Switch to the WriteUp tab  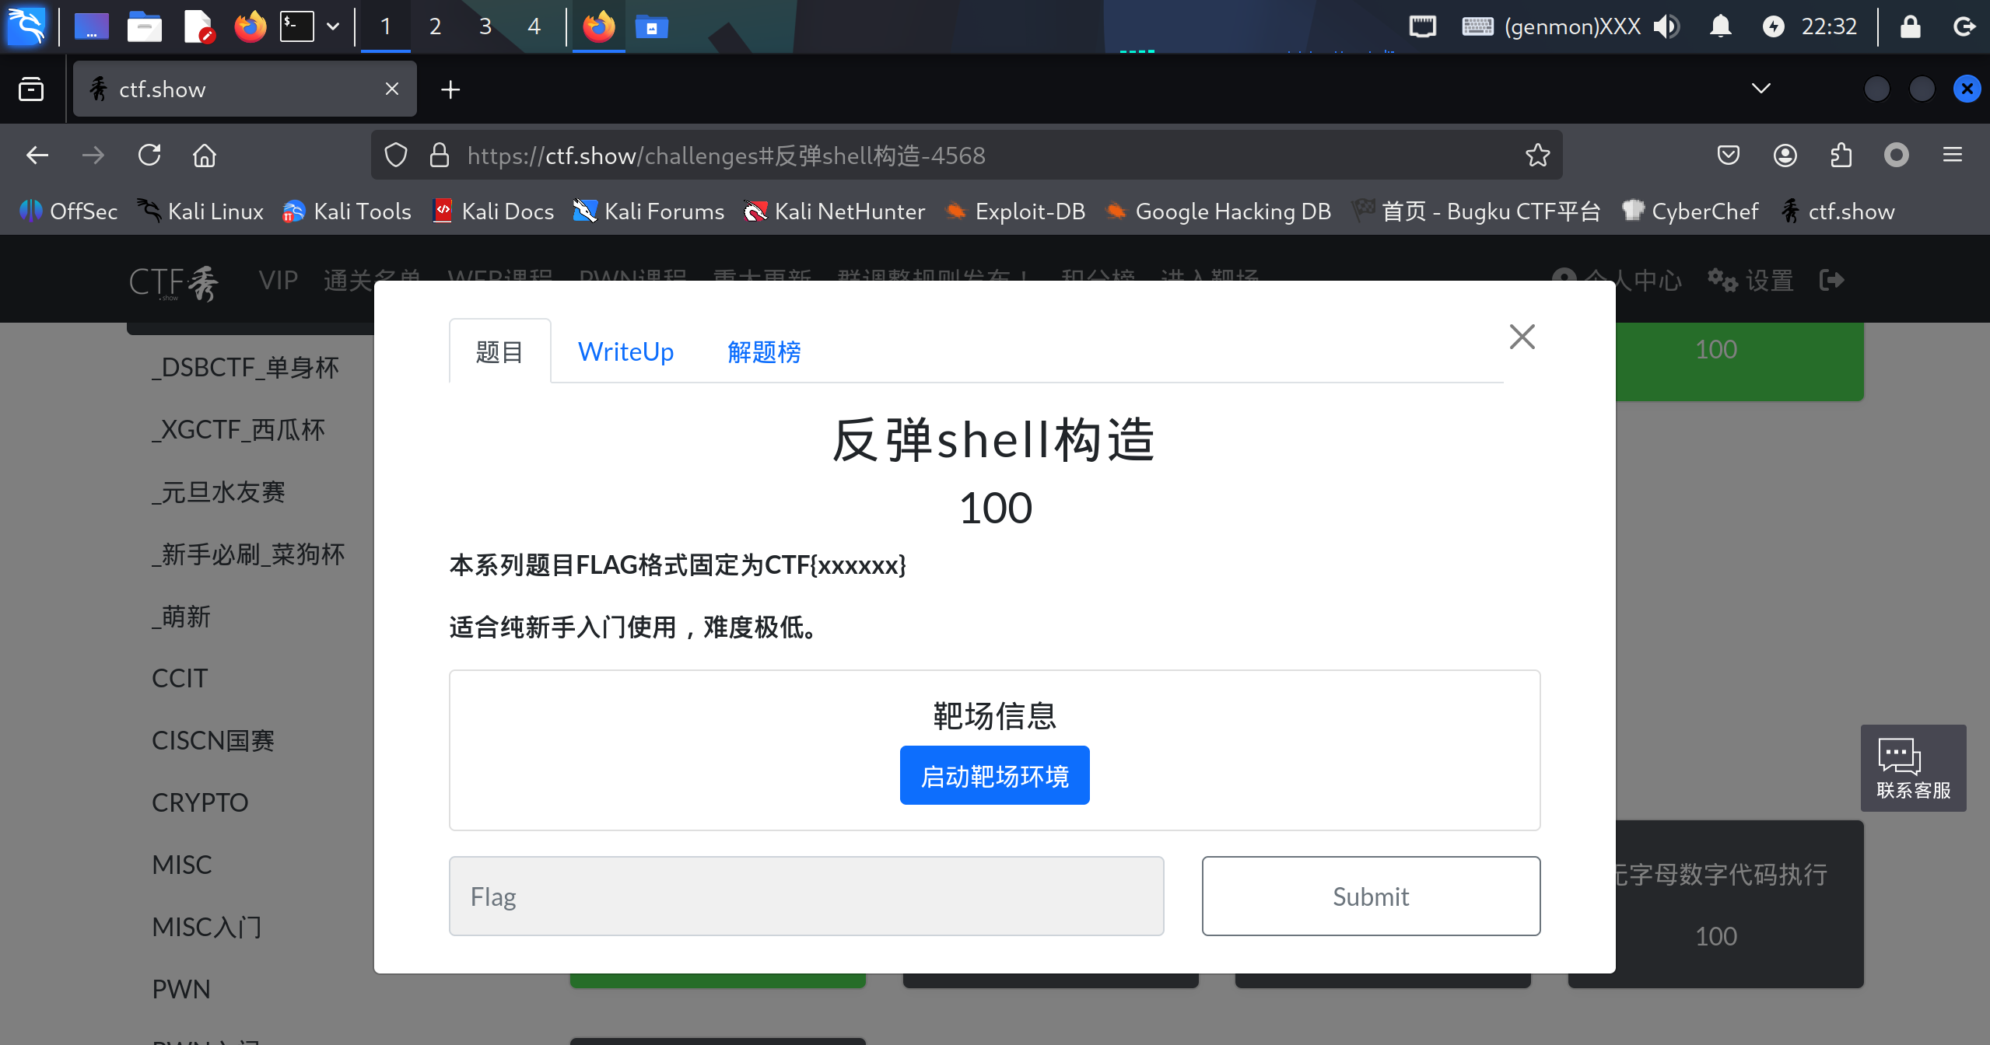tap(625, 351)
